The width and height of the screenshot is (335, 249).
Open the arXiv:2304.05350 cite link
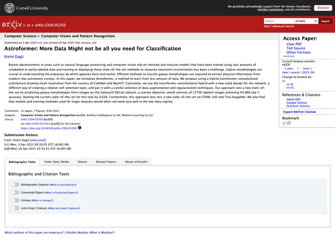(32, 119)
